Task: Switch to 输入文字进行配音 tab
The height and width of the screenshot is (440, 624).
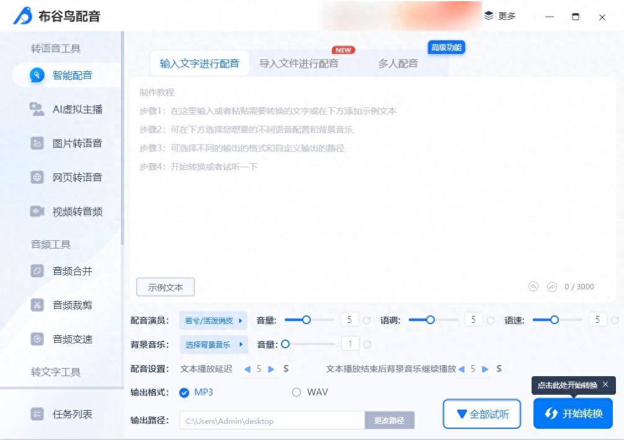Action: (199, 64)
